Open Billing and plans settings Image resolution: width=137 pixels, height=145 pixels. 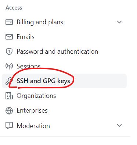point(40,22)
